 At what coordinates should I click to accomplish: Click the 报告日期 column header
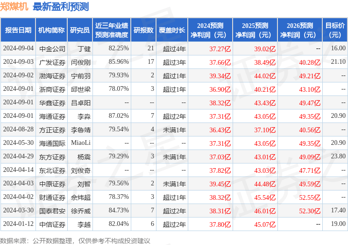tap(18, 30)
